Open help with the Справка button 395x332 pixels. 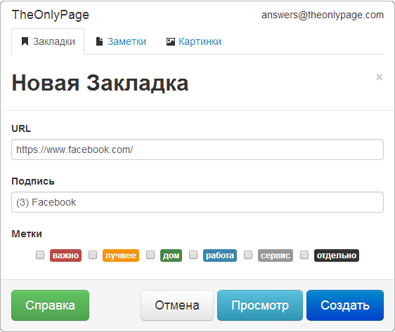(x=50, y=305)
